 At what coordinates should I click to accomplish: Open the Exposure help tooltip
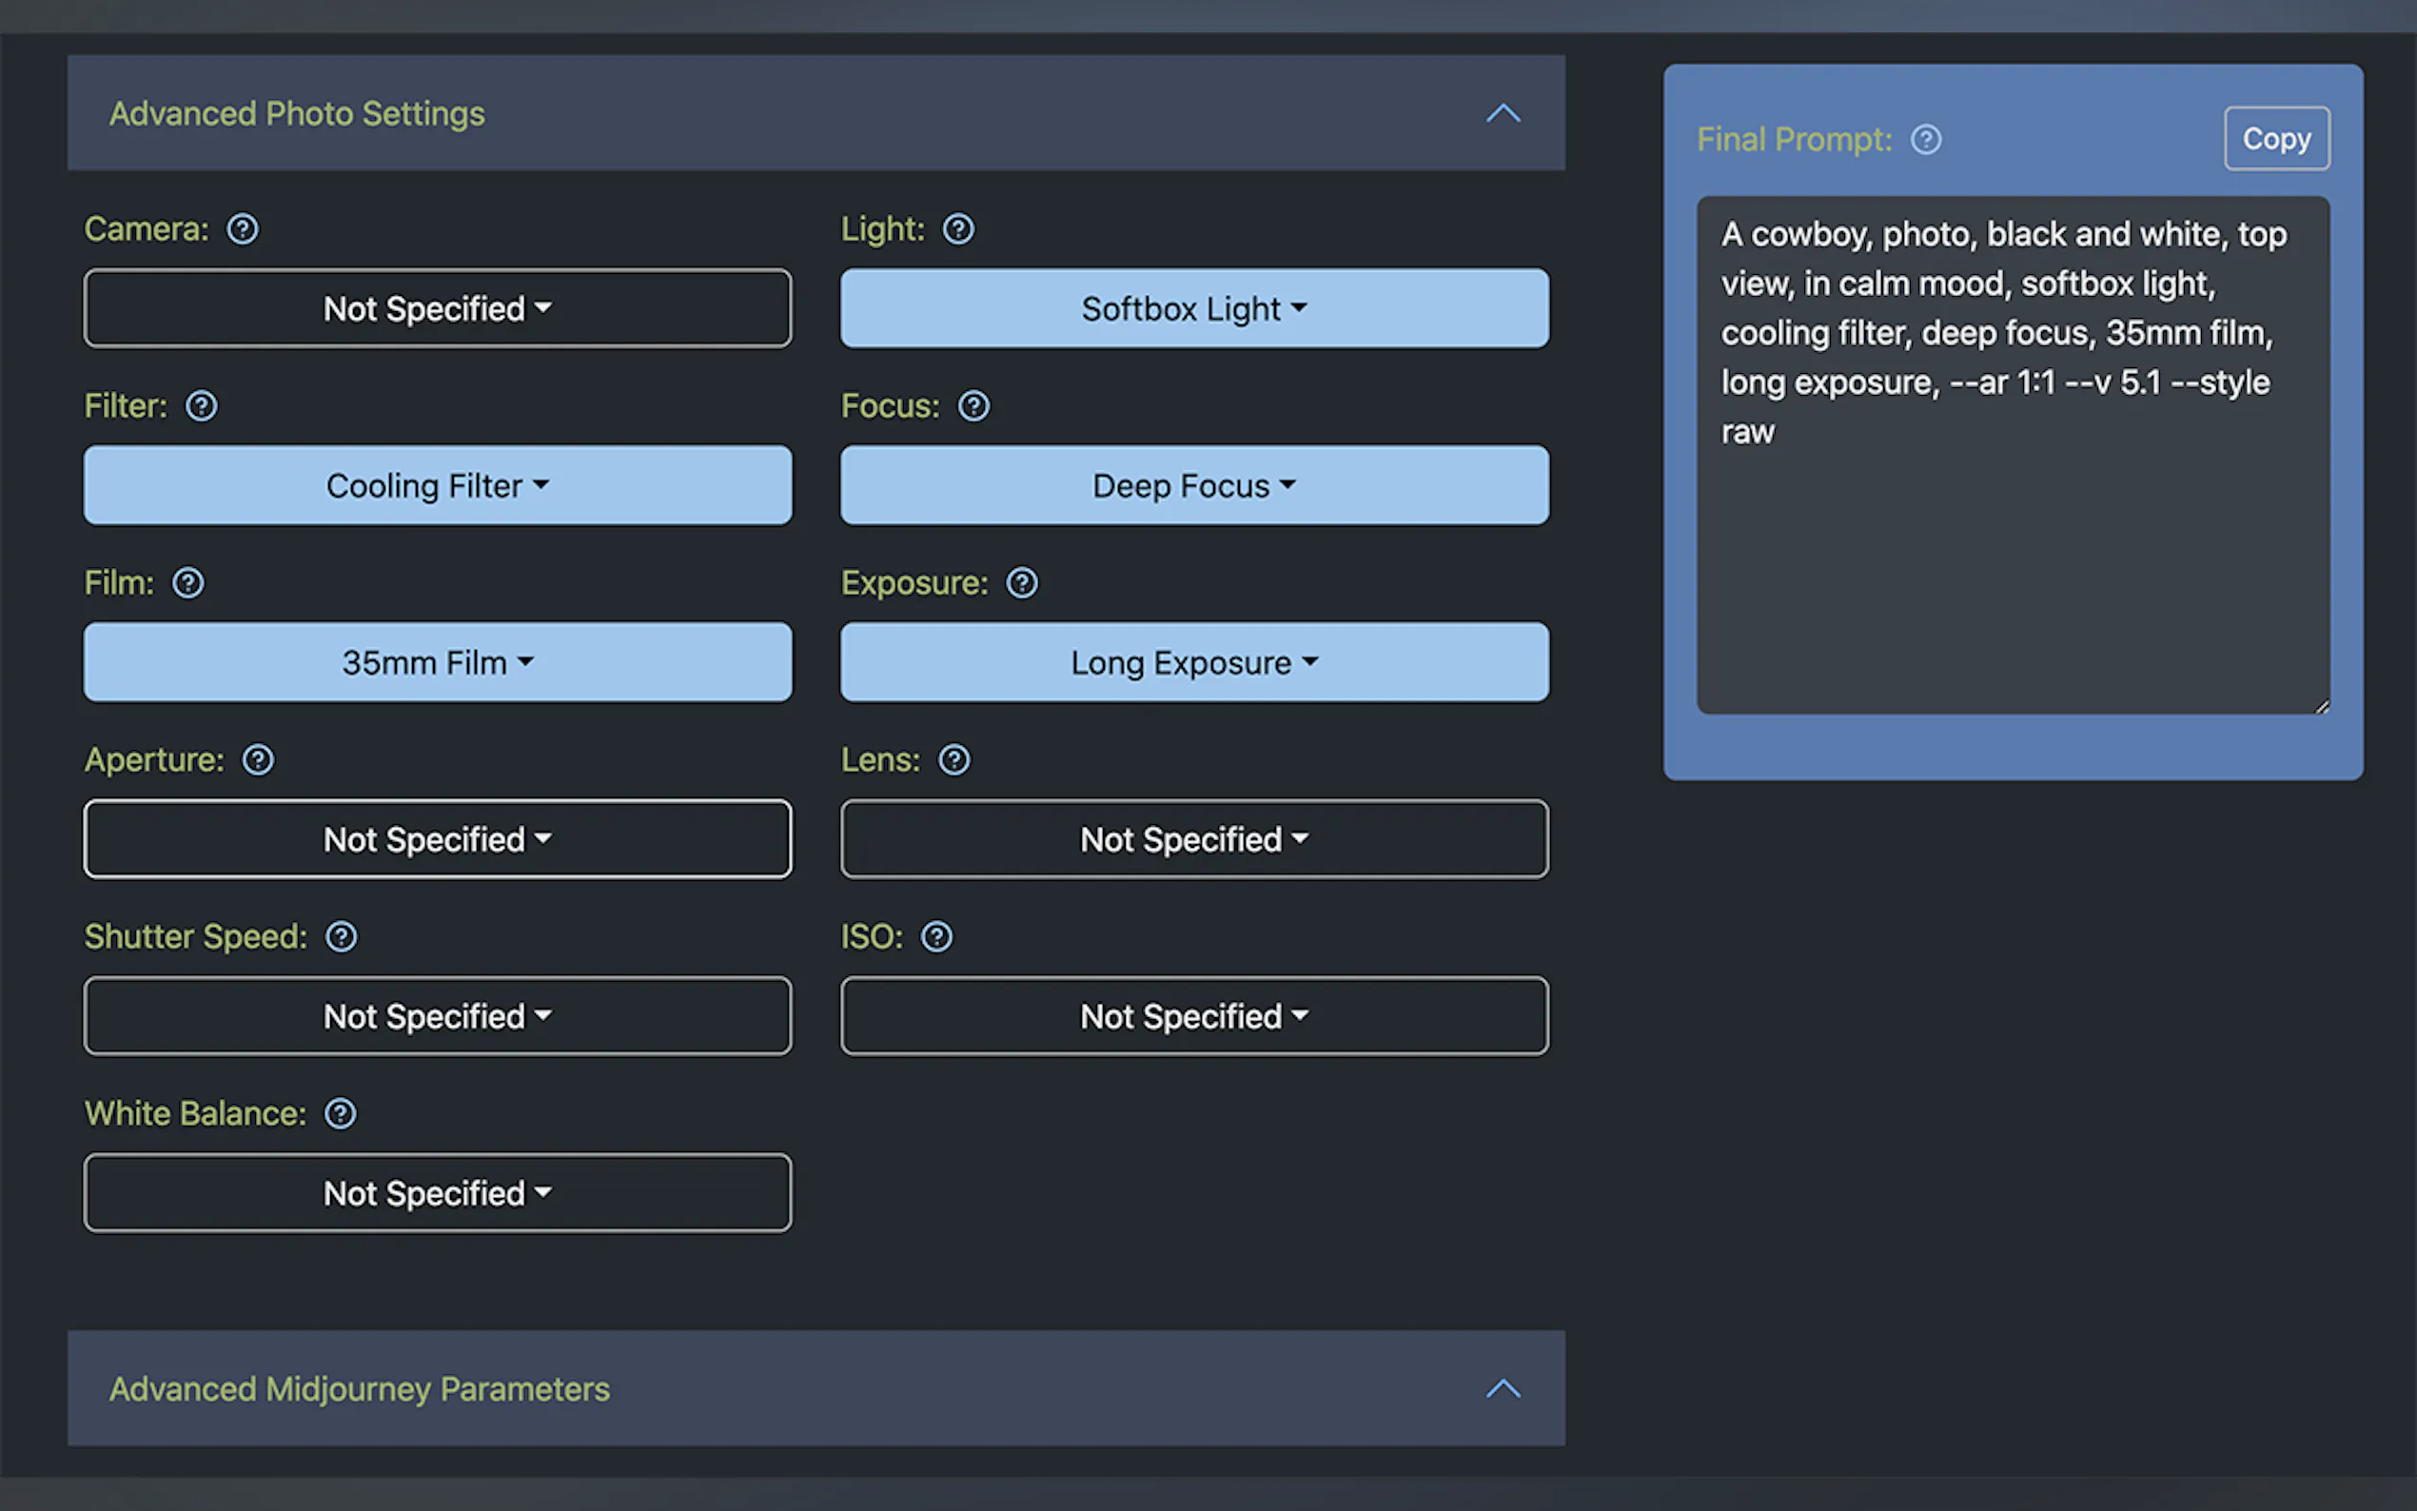point(1021,582)
